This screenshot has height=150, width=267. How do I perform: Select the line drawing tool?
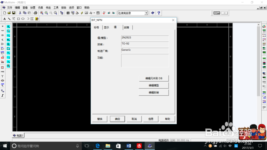point(9,19)
